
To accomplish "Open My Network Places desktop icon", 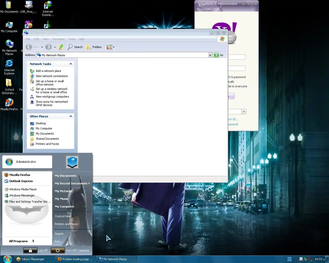I will pos(9,47).
